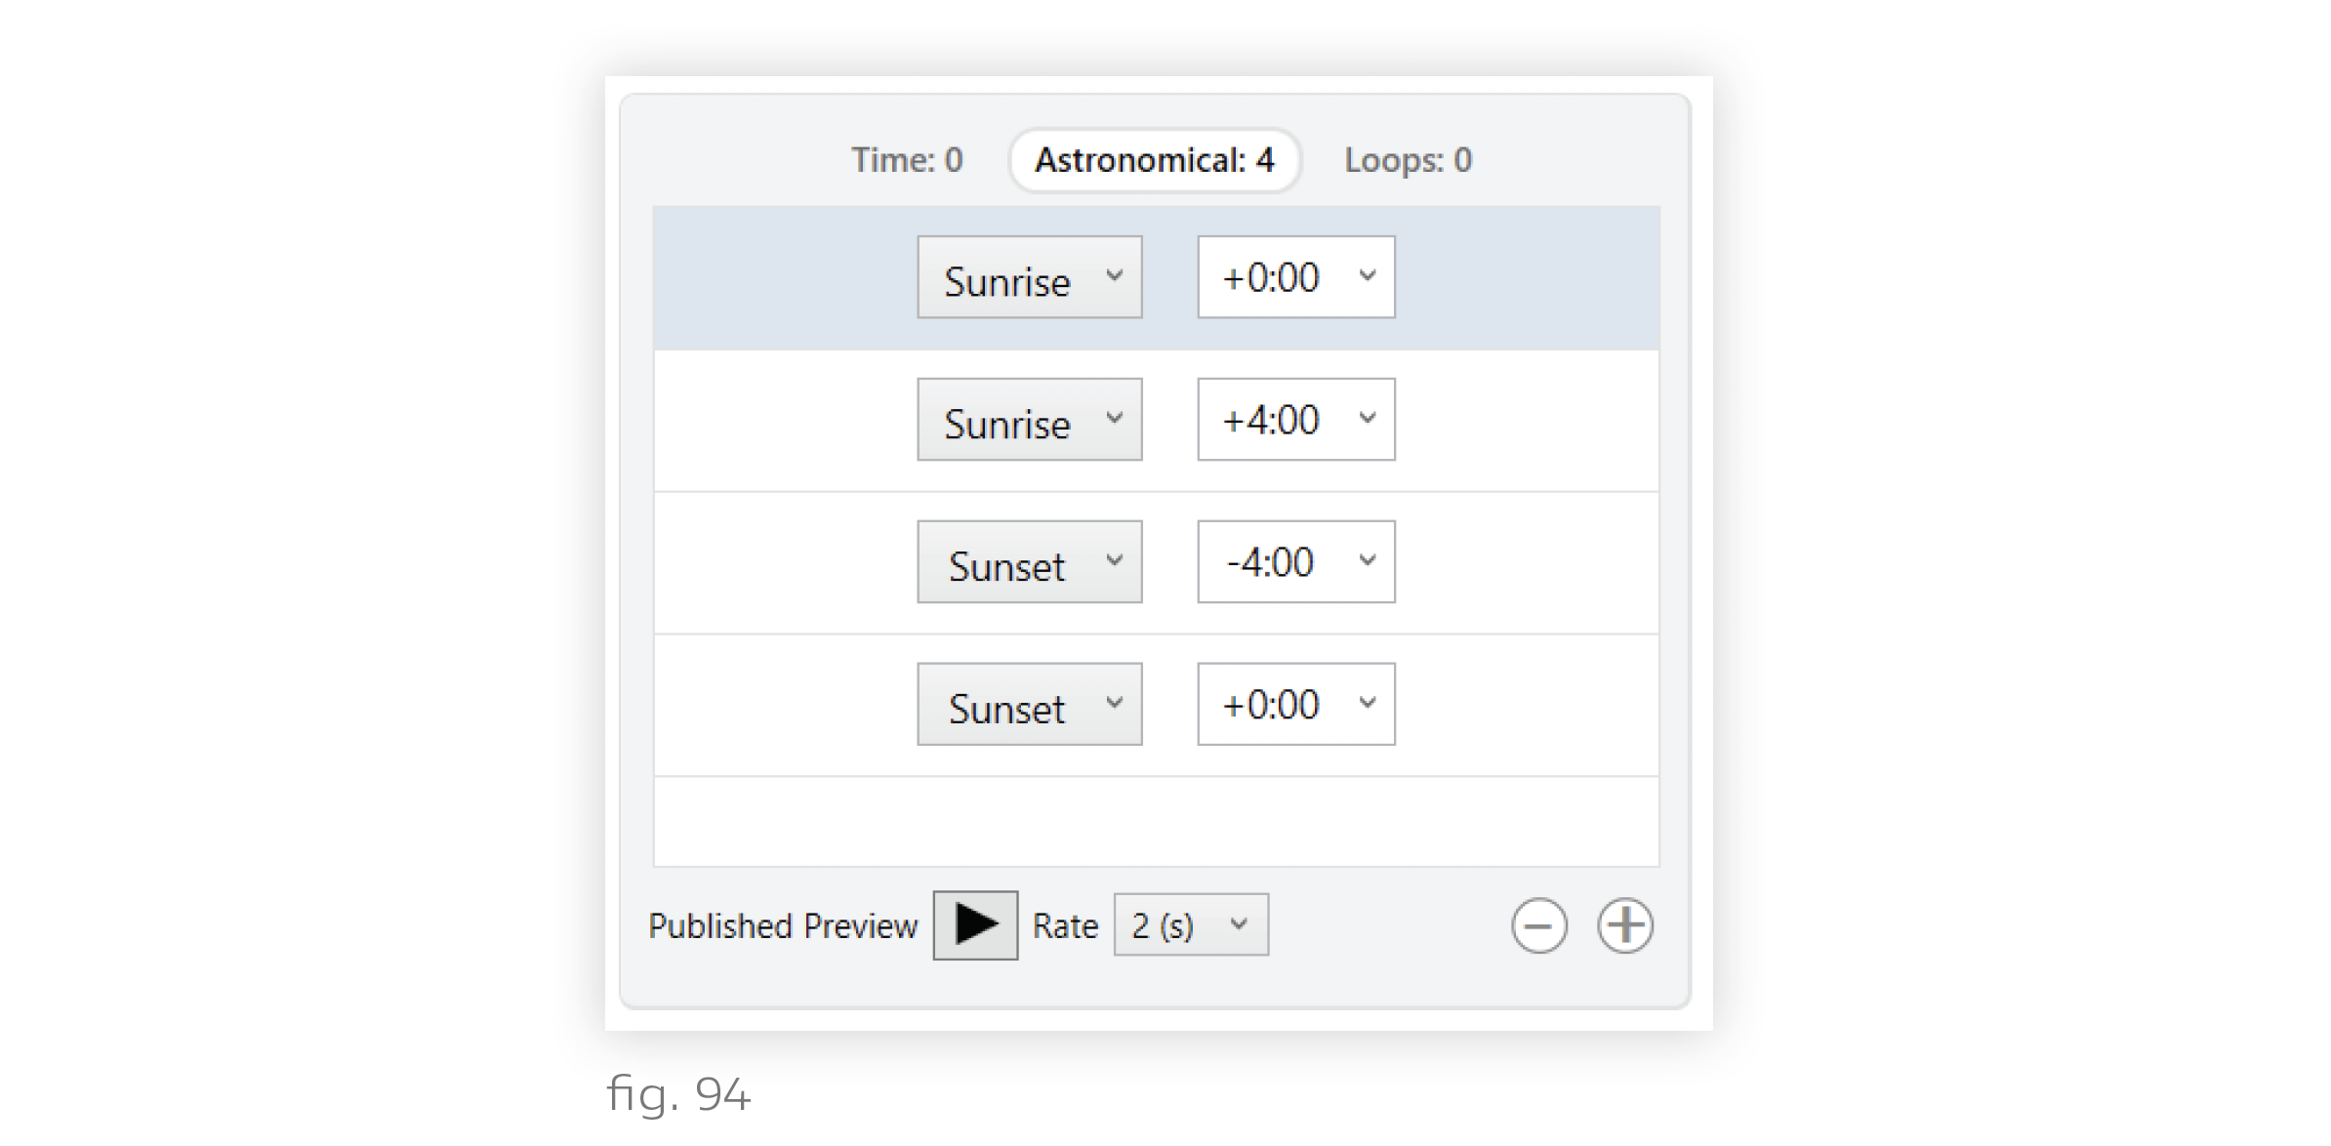Expand the -4:00 offset dropdown
Viewport: 2331px width, 1146px height.
click(1295, 562)
